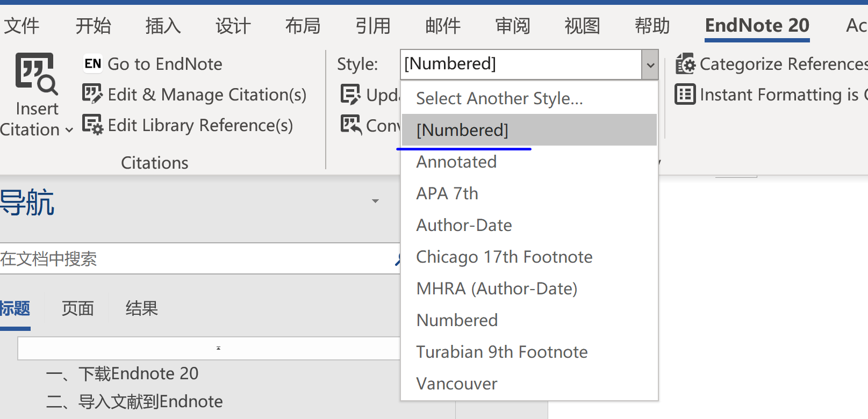Screen dimensions: 868x419
Task: Click the EN Go to EndNote icon
Action: click(92, 64)
